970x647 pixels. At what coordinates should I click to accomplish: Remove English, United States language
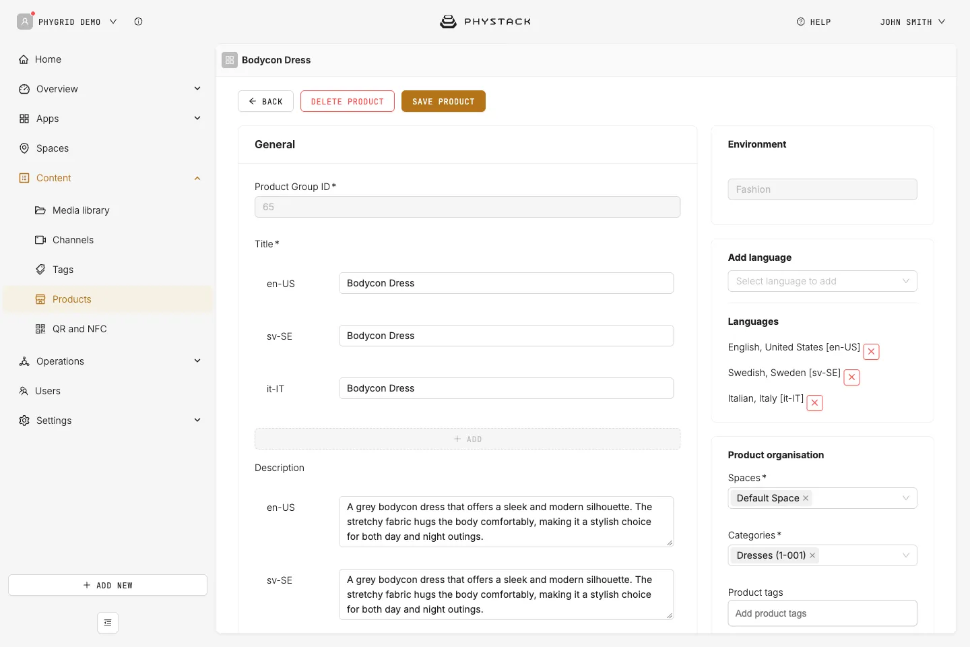coord(871,351)
